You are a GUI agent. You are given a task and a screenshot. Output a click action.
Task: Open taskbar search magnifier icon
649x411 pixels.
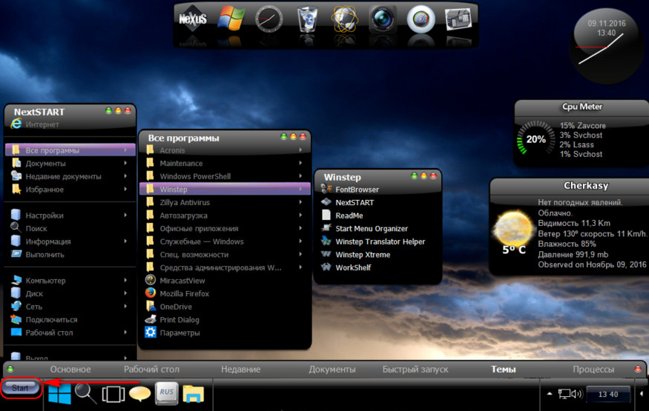click(x=86, y=392)
